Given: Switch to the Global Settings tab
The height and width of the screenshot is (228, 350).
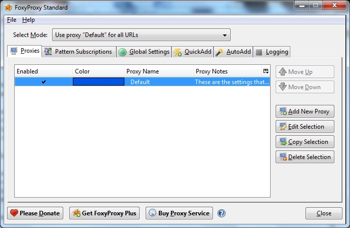Looking at the screenshot, I should (144, 52).
